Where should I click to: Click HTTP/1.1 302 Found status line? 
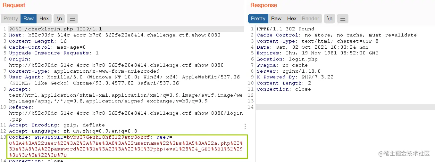286,29
